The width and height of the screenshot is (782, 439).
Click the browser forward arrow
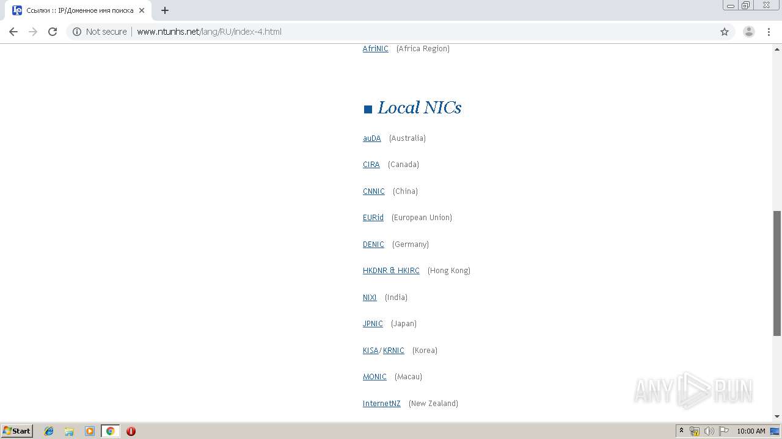coord(33,32)
